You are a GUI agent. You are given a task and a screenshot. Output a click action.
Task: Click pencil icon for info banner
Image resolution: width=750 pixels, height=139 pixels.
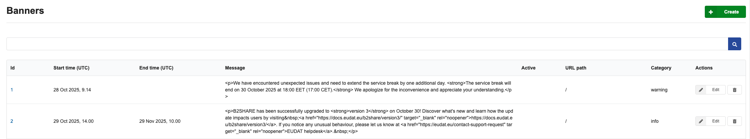(x=701, y=121)
